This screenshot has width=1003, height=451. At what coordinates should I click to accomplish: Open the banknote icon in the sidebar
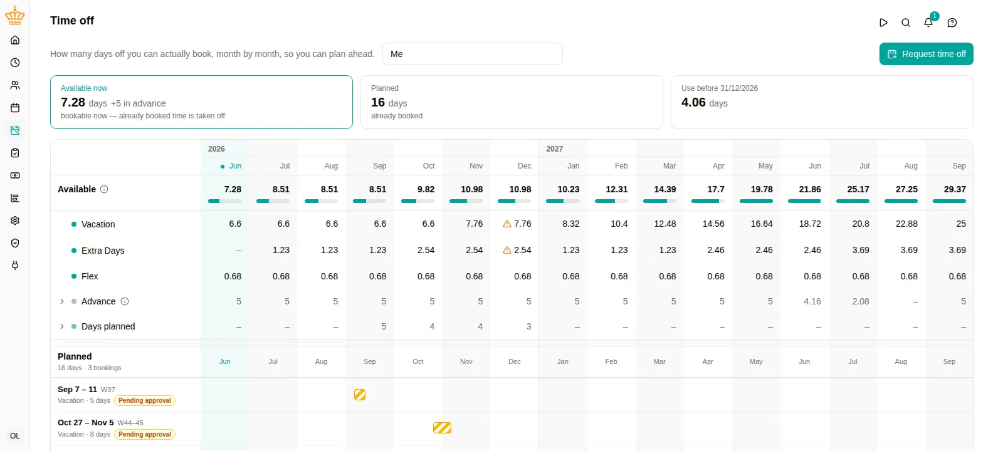coord(15,175)
